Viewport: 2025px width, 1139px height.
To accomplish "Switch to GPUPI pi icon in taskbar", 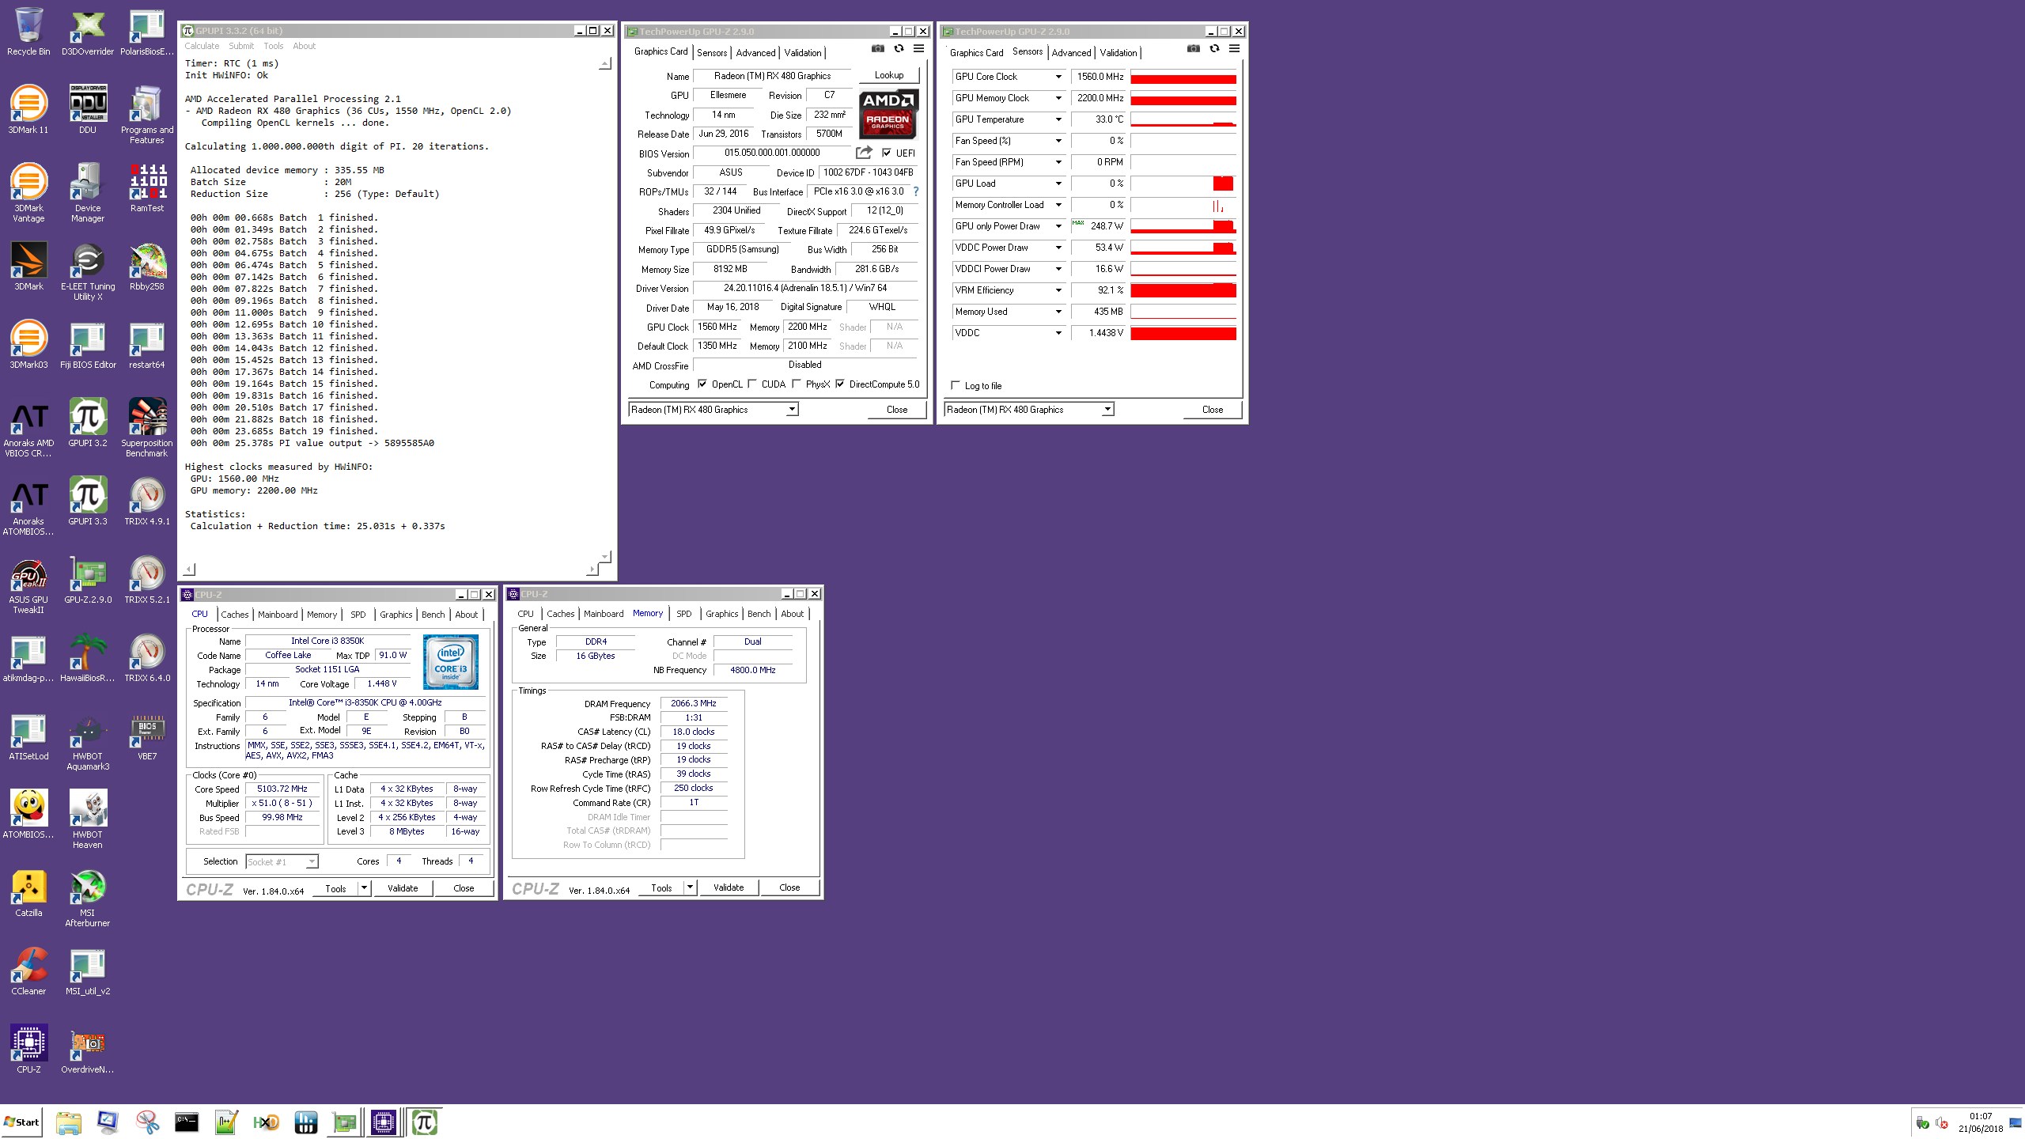I will [425, 1122].
